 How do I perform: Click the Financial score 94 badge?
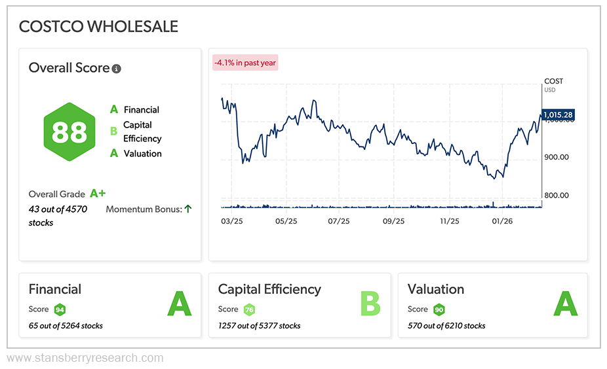click(60, 309)
